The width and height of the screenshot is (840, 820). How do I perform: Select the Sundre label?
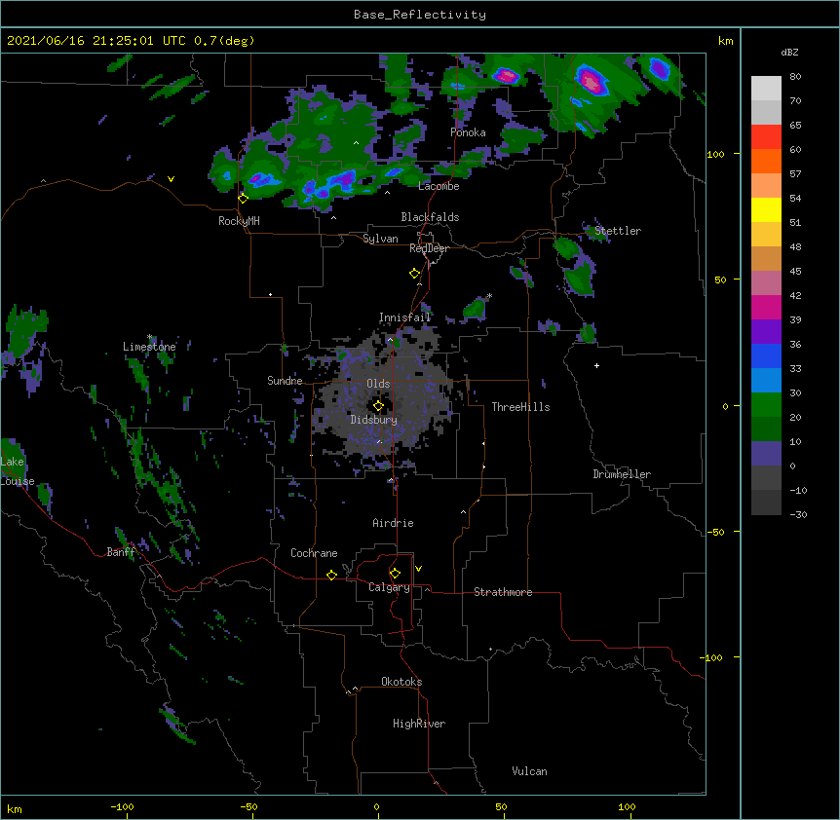[x=285, y=381]
